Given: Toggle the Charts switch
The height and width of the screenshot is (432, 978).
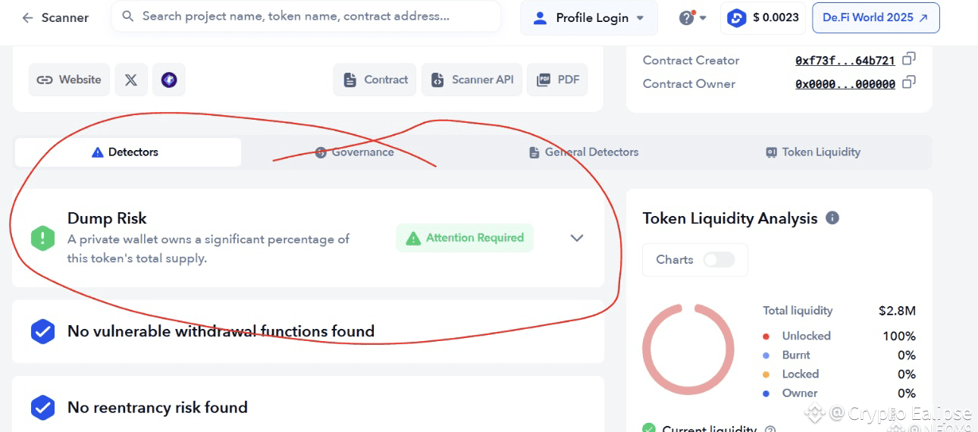Looking at the screenshot, I should 719,260.
